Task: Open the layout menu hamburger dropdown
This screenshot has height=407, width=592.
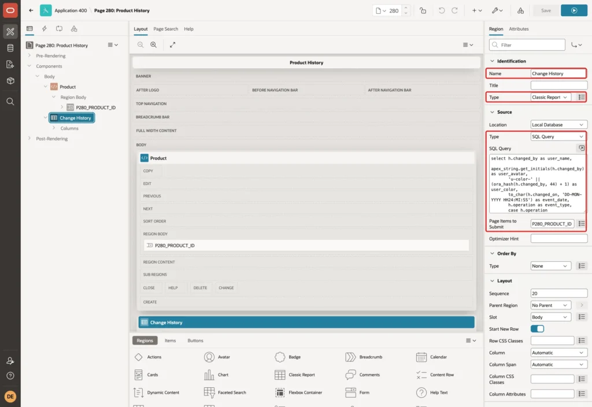Action: coord(468,45)
